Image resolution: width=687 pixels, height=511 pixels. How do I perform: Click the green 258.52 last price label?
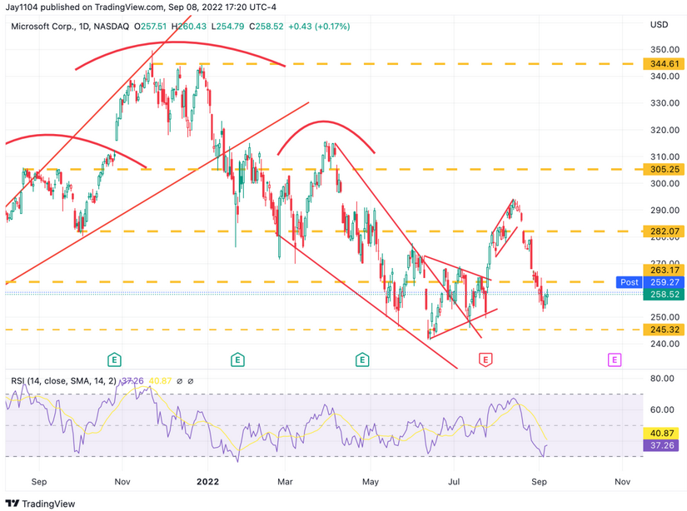coord(664,295)
